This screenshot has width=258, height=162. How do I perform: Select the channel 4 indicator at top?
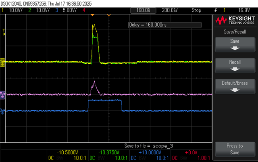coord(84,10)
